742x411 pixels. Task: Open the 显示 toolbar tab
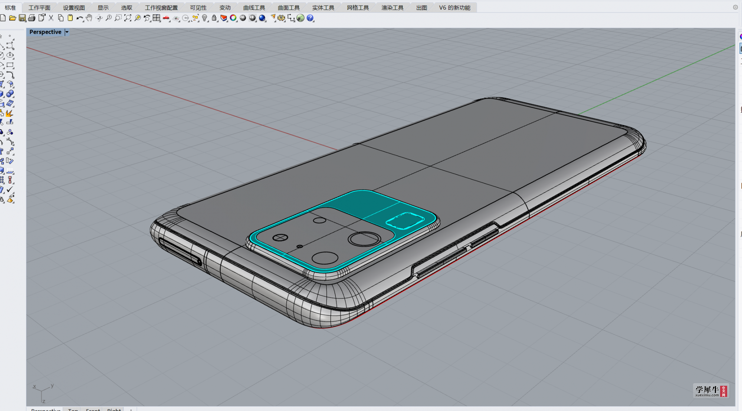click(103, 7)
